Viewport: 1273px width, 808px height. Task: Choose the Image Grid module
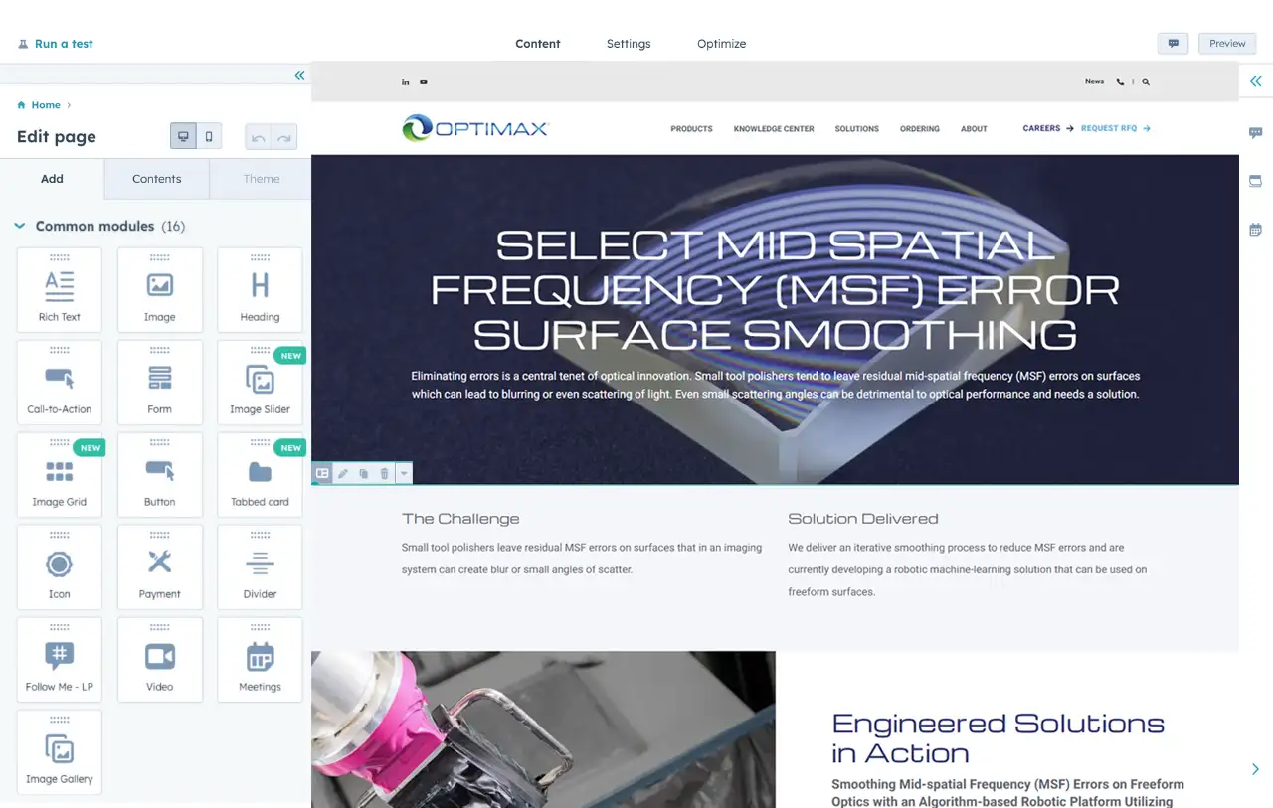click(60, 474)
